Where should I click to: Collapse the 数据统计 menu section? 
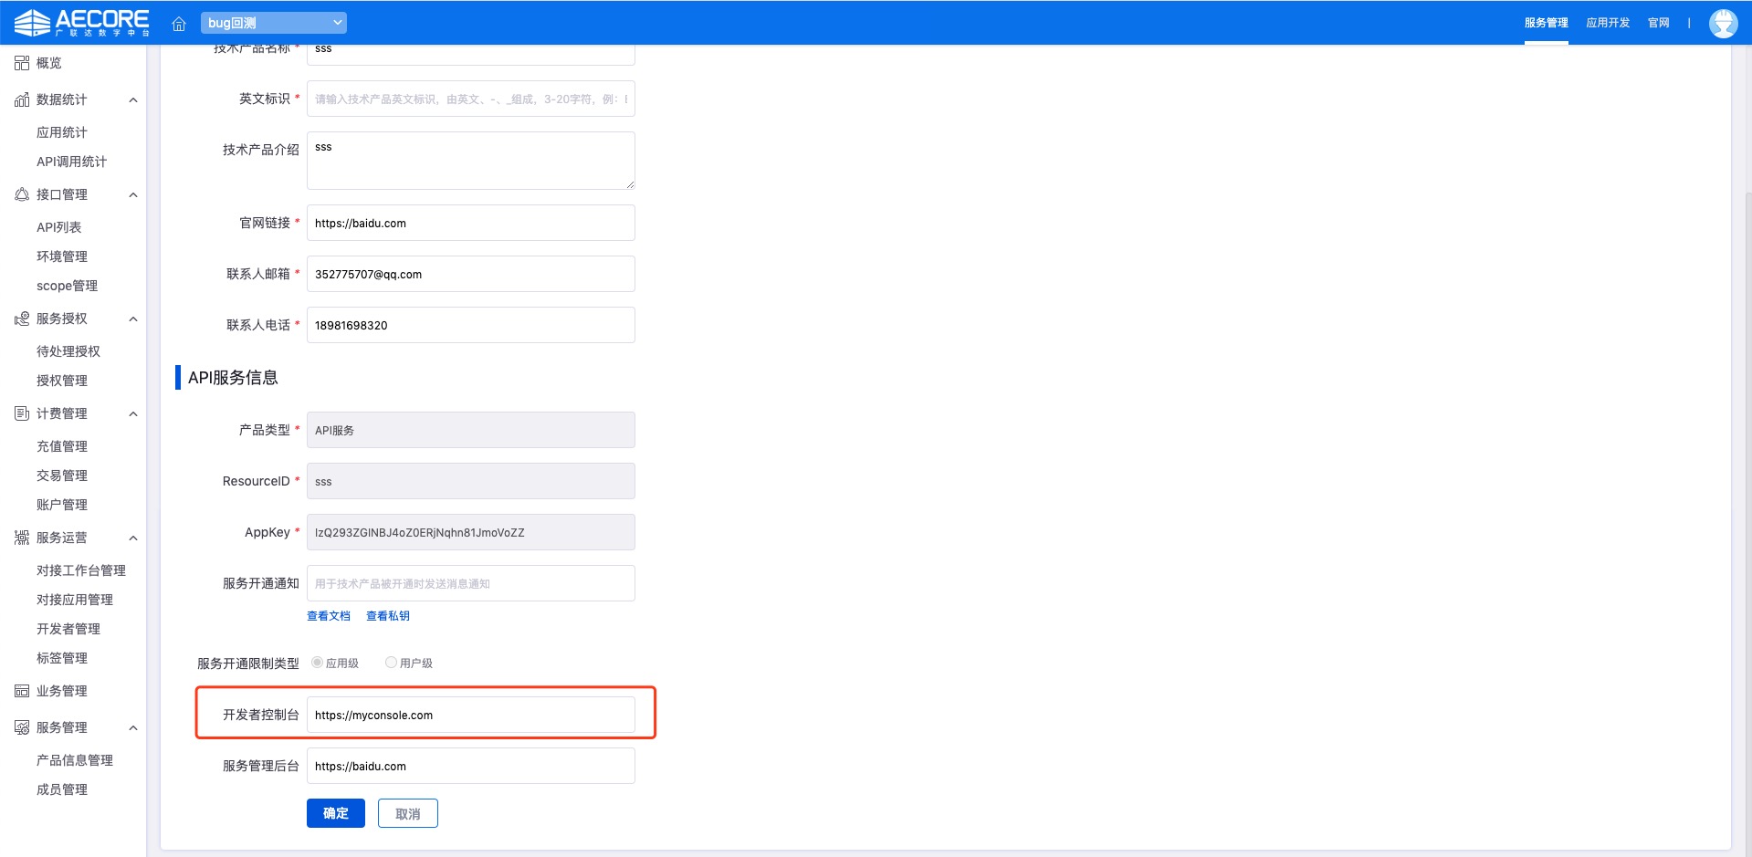pyautogui.click(x=133, y=99)
